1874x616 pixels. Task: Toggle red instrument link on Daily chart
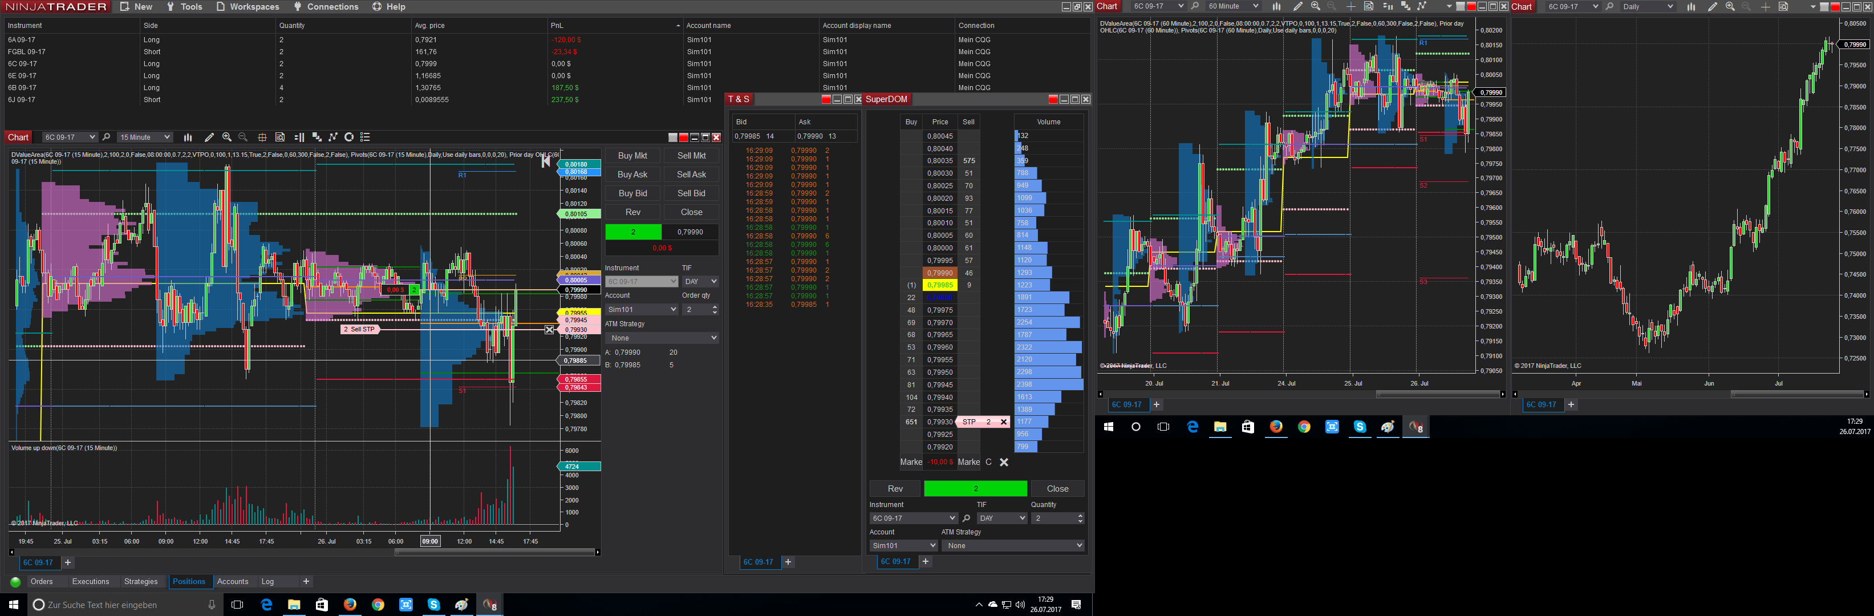[1835, 6]
